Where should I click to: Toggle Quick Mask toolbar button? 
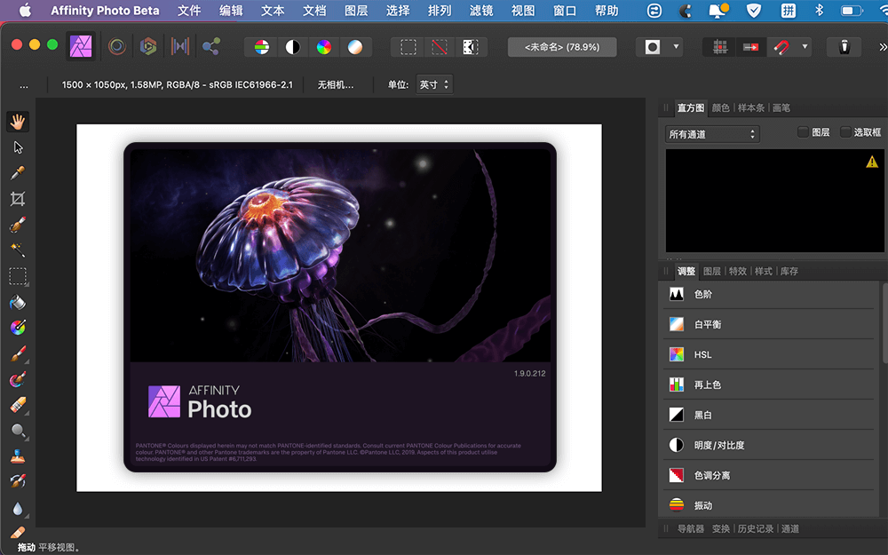653,47
